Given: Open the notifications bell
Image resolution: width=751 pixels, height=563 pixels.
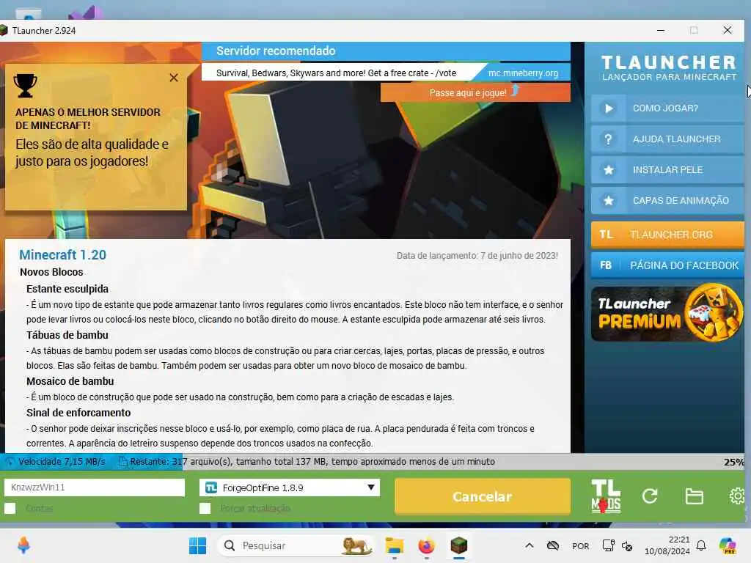Looking at the screenshot, I should pos(701,545).
